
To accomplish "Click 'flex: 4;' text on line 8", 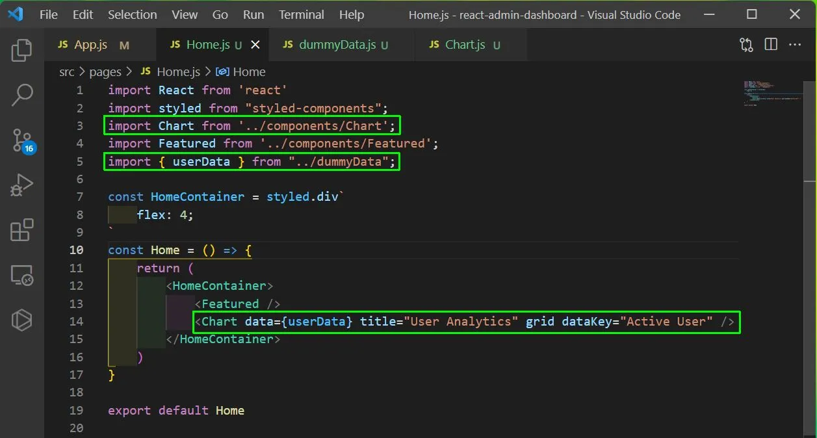I will [165, 214].
